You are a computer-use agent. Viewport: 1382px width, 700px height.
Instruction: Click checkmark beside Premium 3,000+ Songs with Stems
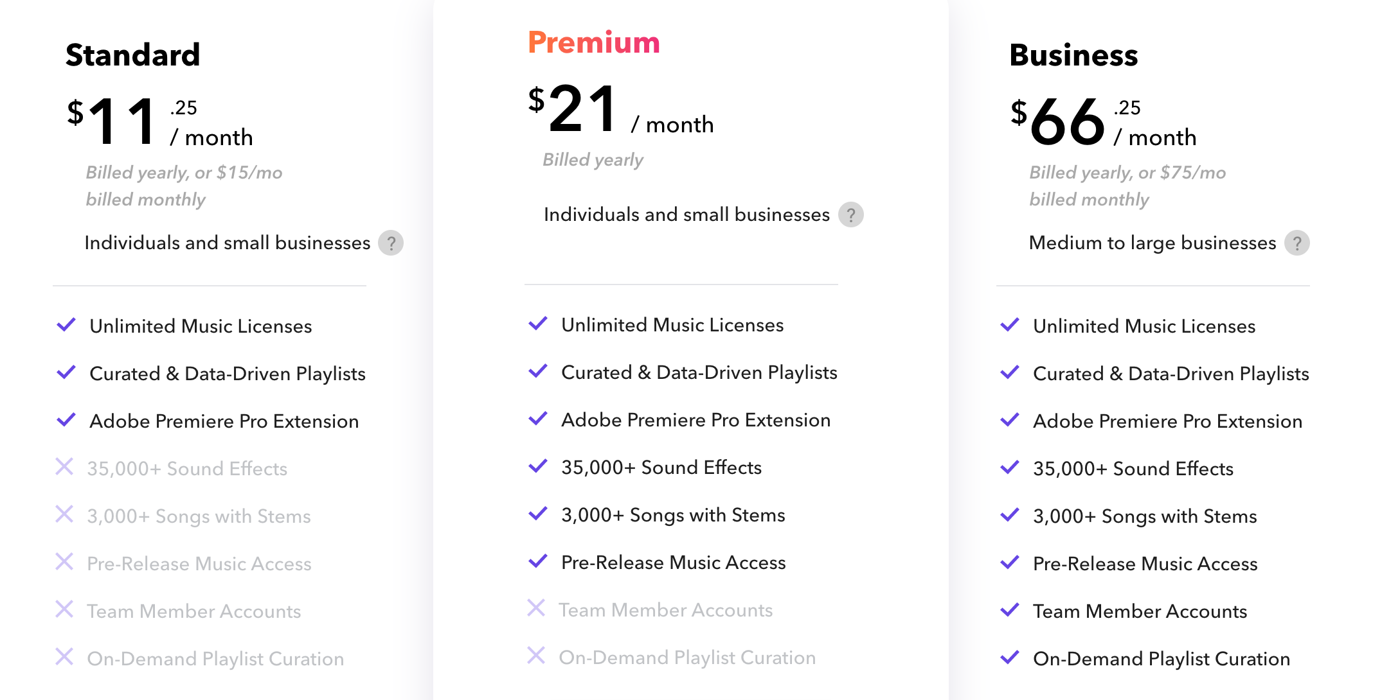538,514
